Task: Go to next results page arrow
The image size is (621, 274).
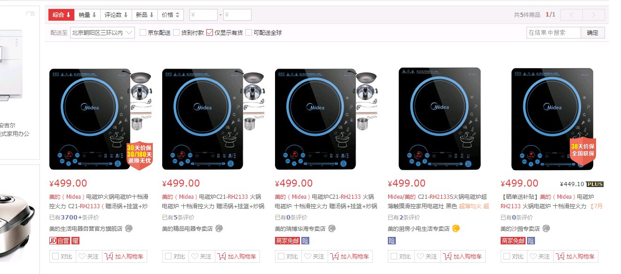Action: coord(594,15)
